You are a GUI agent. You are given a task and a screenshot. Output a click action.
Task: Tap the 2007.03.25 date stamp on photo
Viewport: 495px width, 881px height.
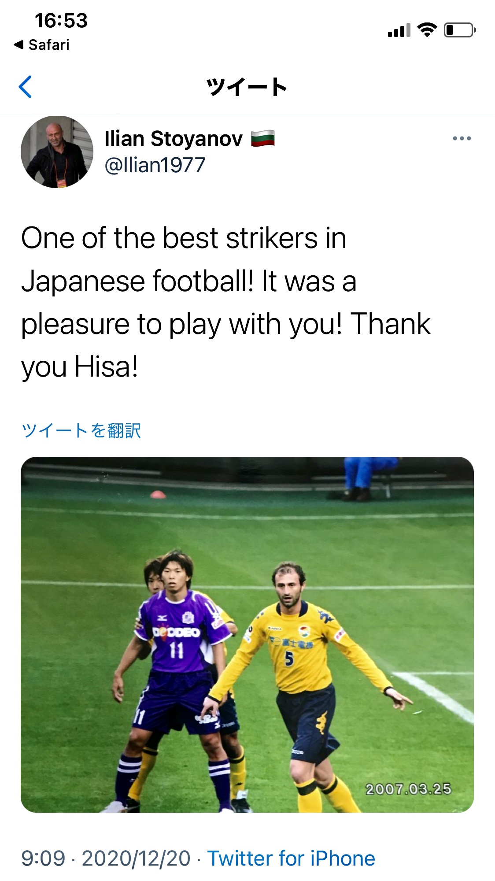pos(408,788)
